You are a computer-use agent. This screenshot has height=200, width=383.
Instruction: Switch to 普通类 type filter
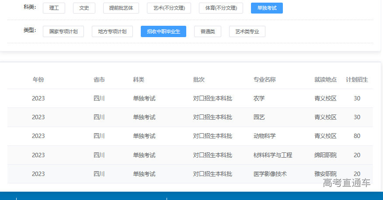click(208, 31)
